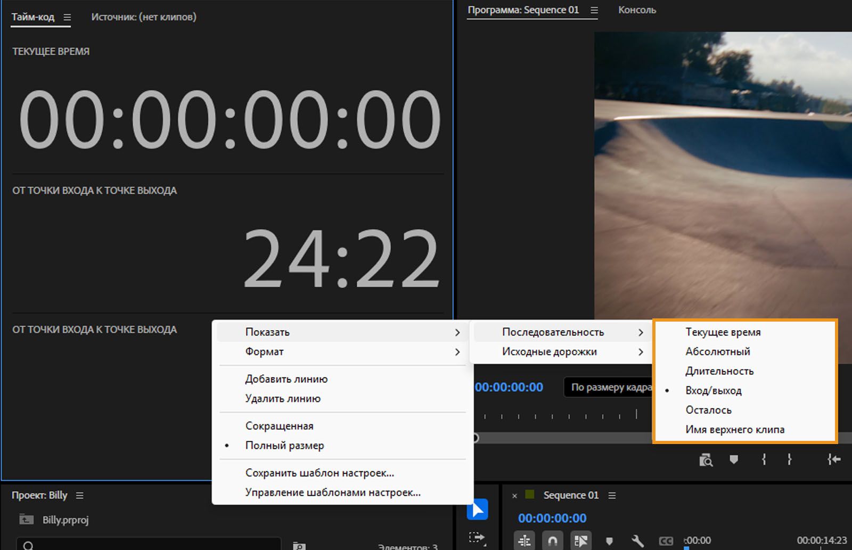The width and height of the screenshot is (852, 550).
Task: Toggle insert sequences as nests button
Action: pos(525,540)
